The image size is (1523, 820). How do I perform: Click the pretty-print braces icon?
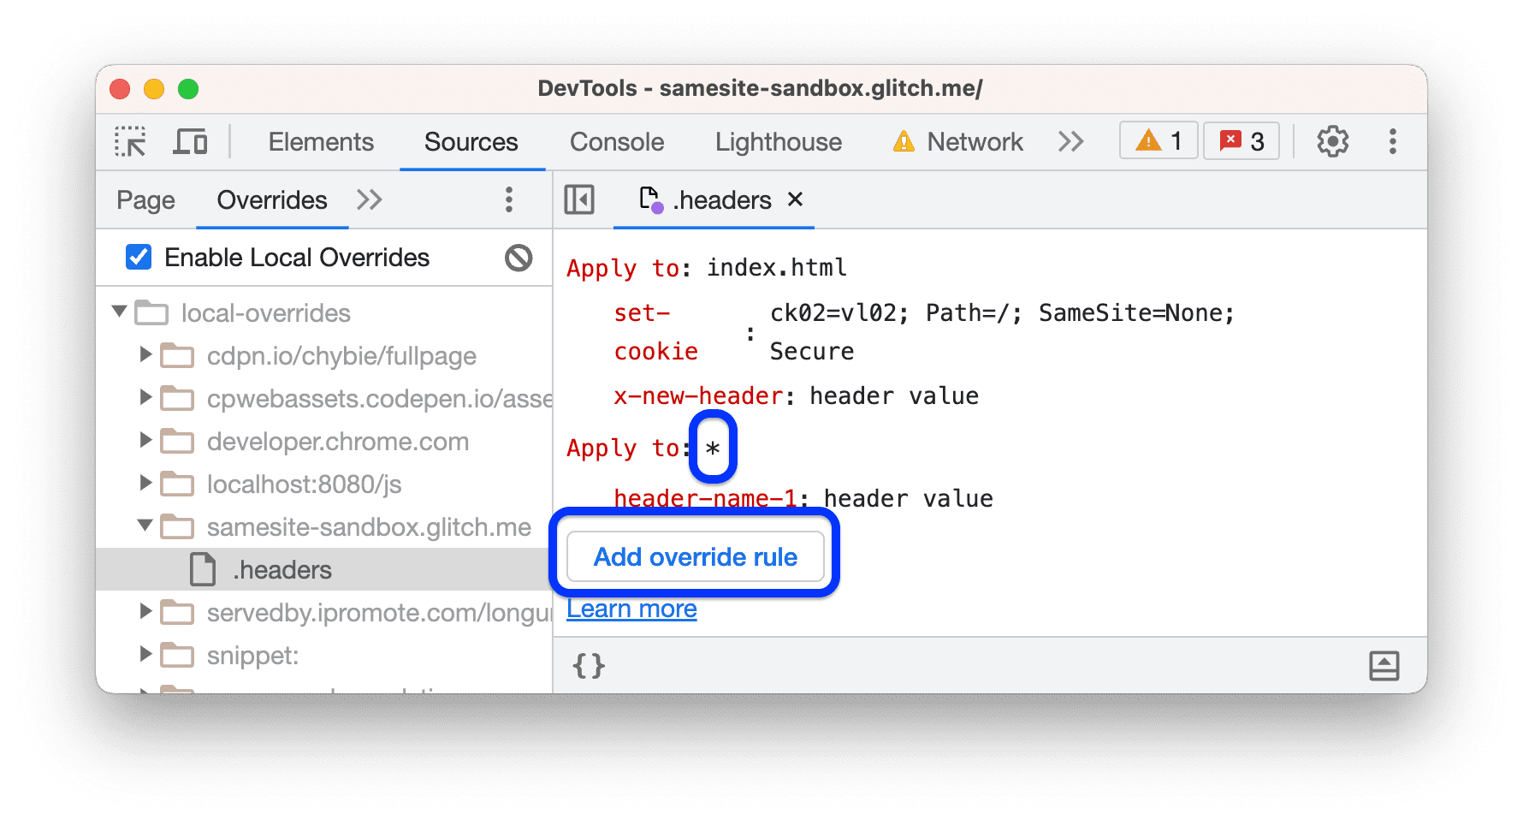pos(589,665)
